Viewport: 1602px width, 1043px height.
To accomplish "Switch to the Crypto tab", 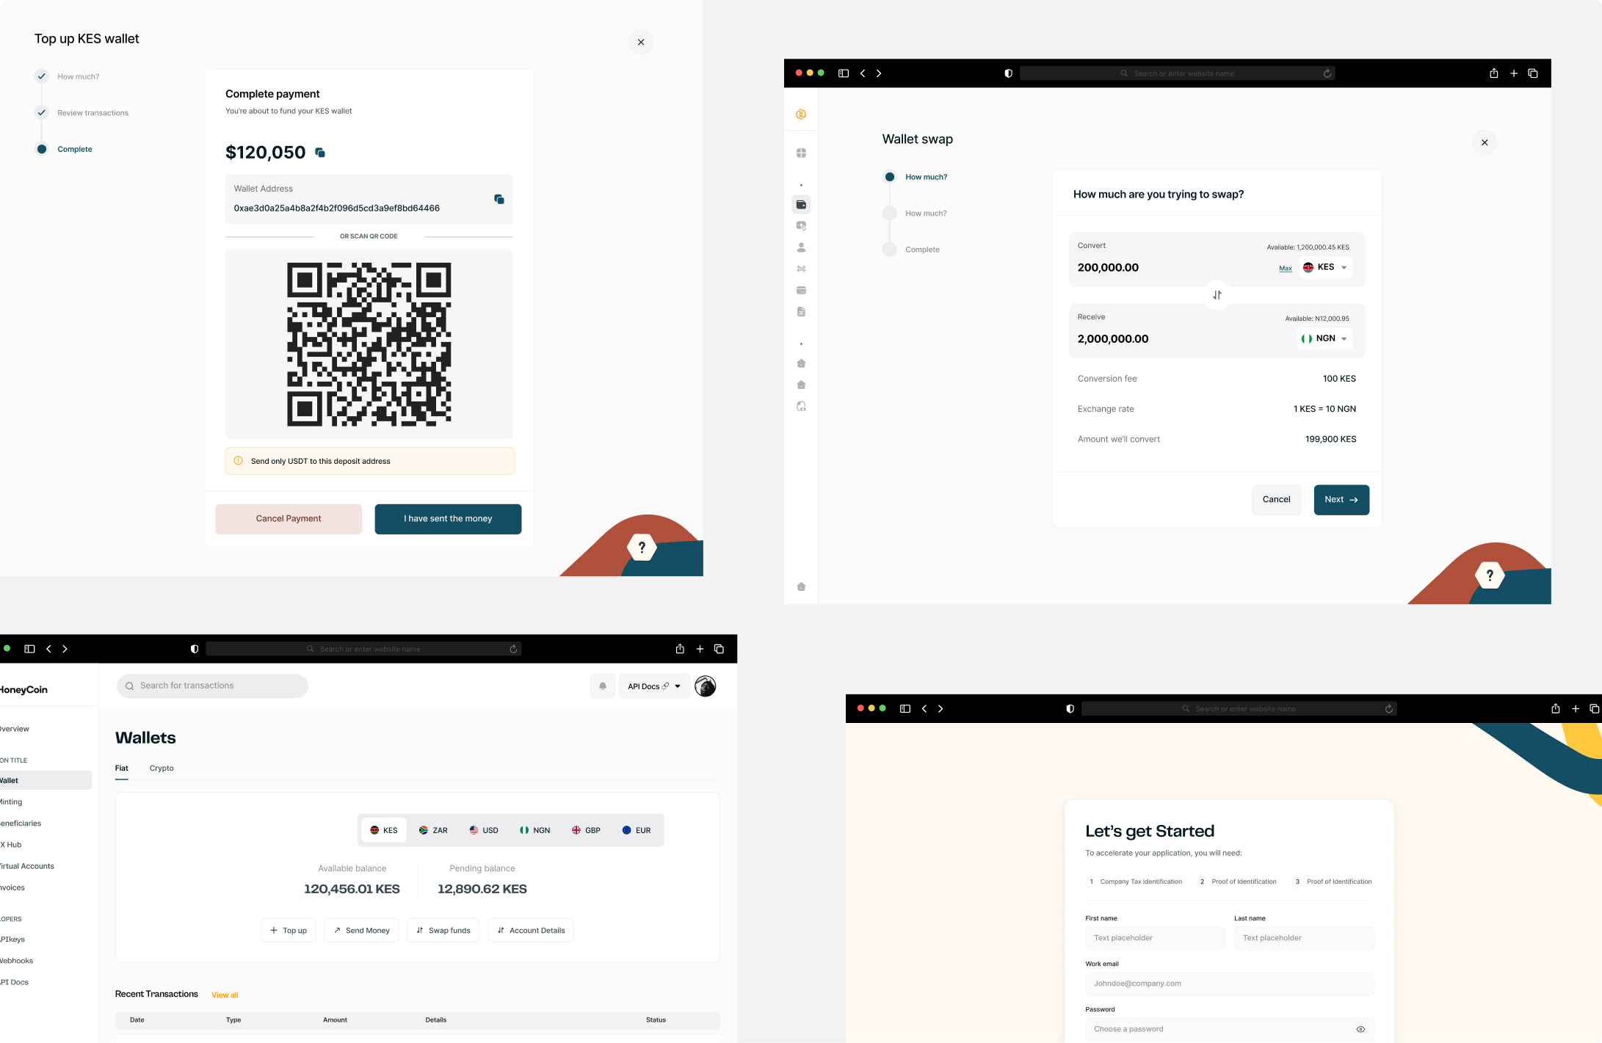I will [x=162, y=768].
